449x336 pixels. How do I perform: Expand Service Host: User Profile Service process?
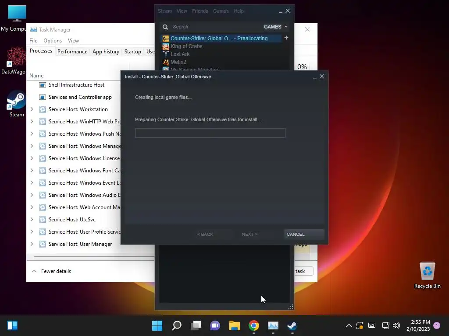point(32,232)
